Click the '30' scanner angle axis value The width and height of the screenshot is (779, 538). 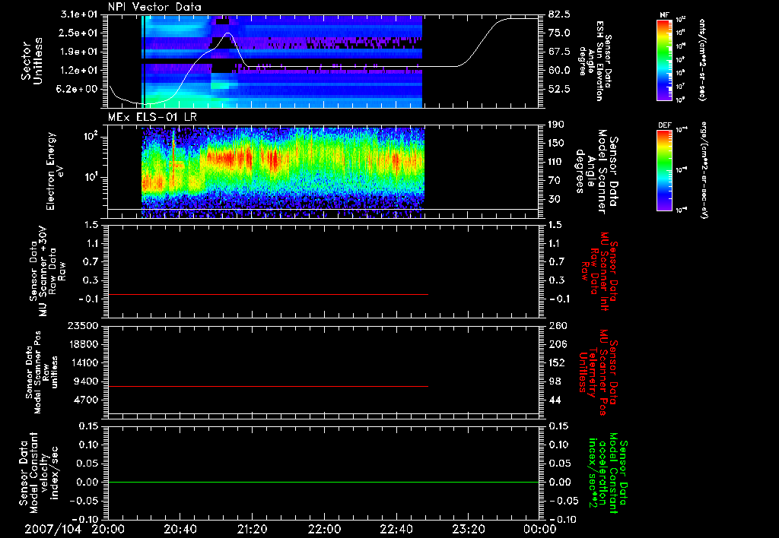tap(554, 199)
